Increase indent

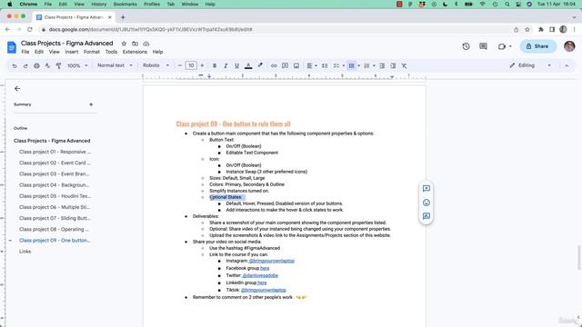(x=393, y=65)
